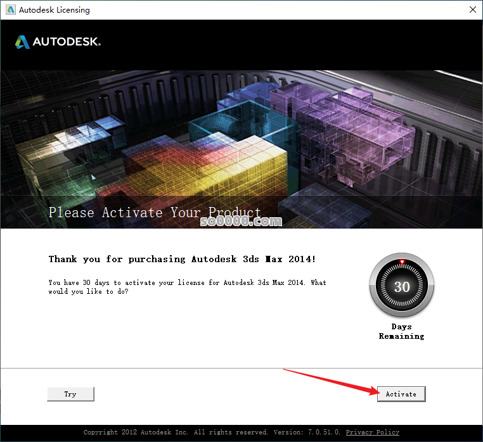483x442 pixels.
Task: Click the 30-day countdown dial
Action: pyautogui.click(x=402, y=286)
